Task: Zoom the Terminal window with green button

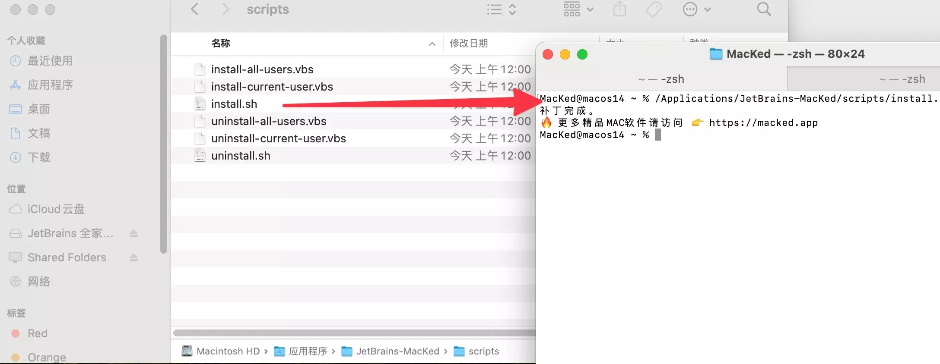Action: click(x=582, y=54)
